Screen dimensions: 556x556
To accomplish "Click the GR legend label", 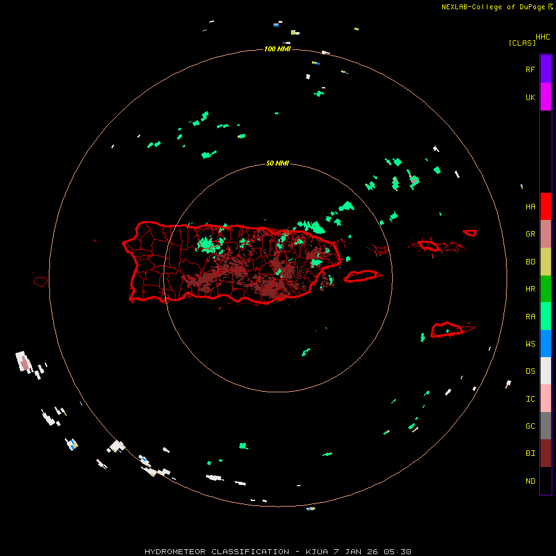I will pos(530,234).
